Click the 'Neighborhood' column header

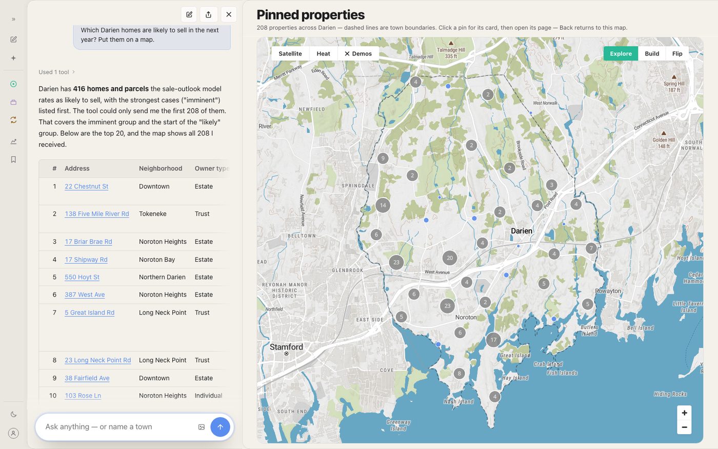coord(161,169)
